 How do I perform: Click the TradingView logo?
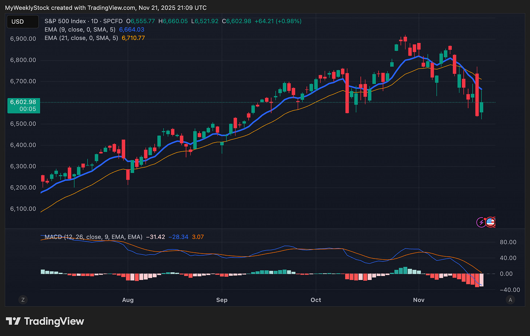[x=45, y=321]
